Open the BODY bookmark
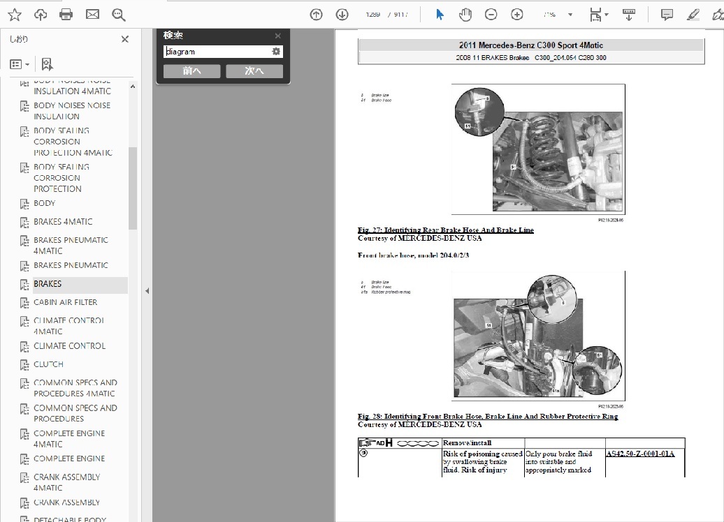The image size is (724, 522). click(x=44, y=203)
